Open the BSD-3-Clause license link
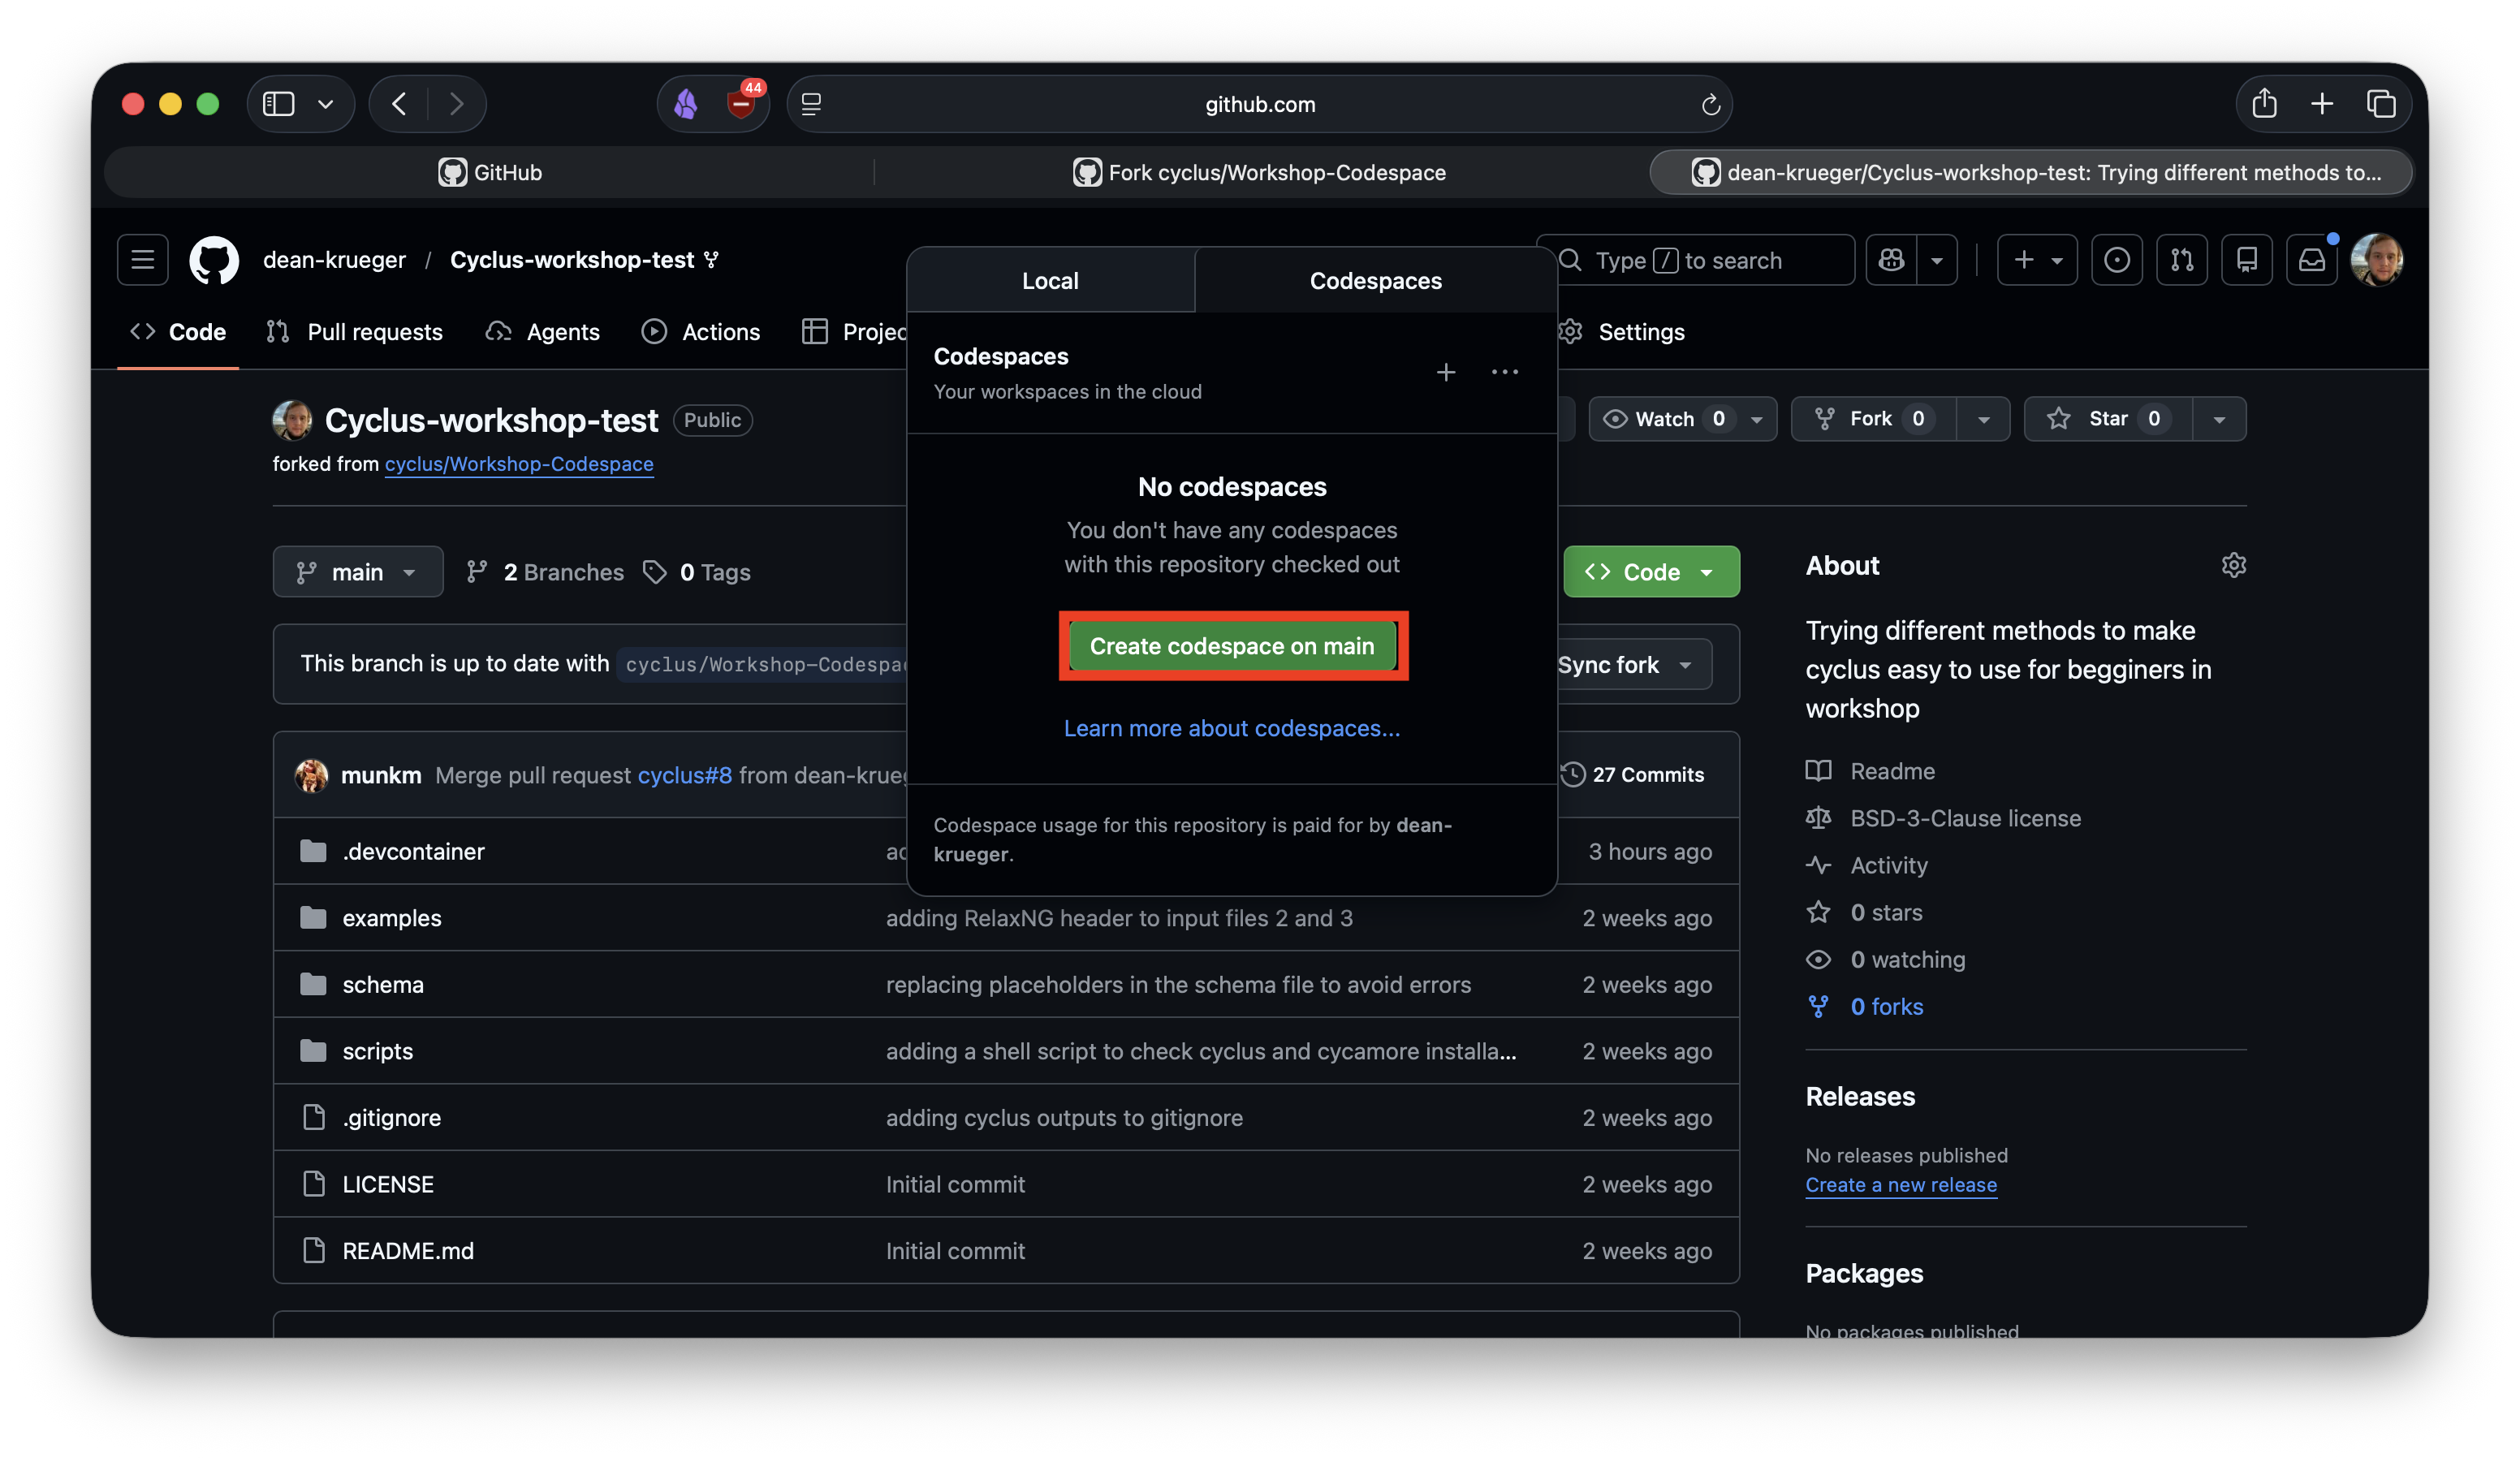 pos(1964,818)
